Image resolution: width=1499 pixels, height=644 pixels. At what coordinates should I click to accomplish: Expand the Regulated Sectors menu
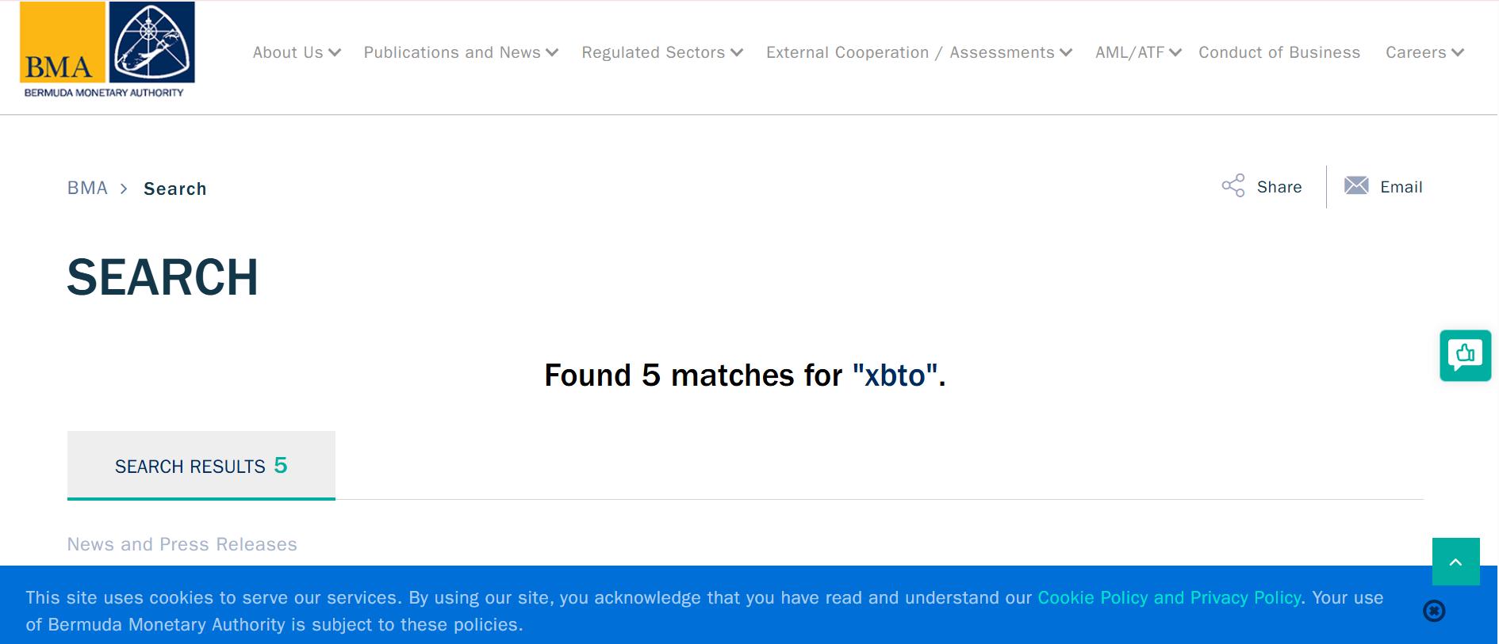coord(662,52)
